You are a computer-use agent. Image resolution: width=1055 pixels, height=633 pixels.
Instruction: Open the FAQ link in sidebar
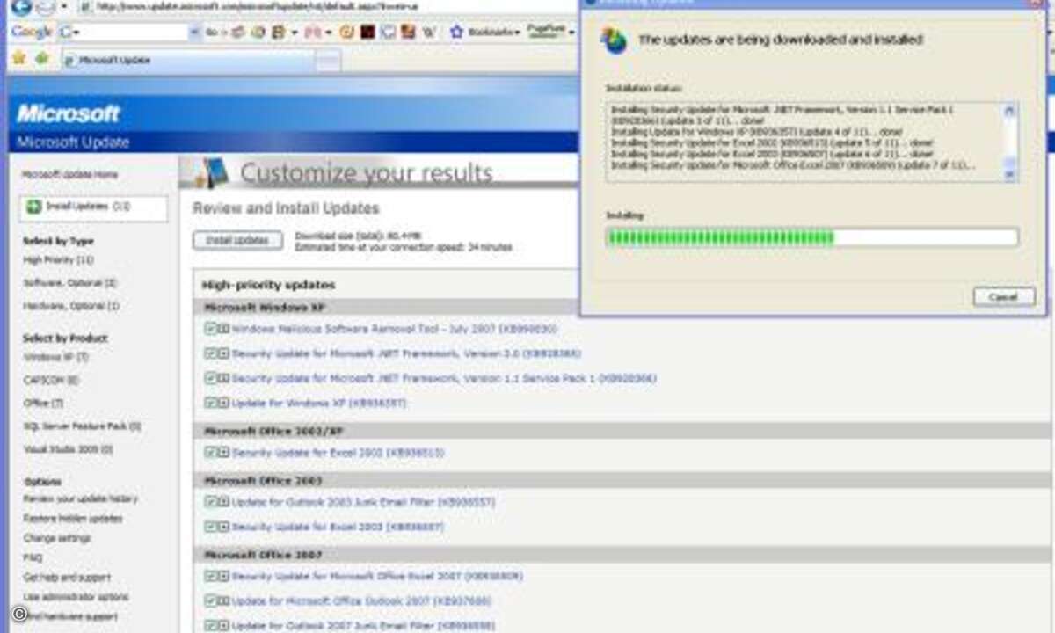(32, 557)
